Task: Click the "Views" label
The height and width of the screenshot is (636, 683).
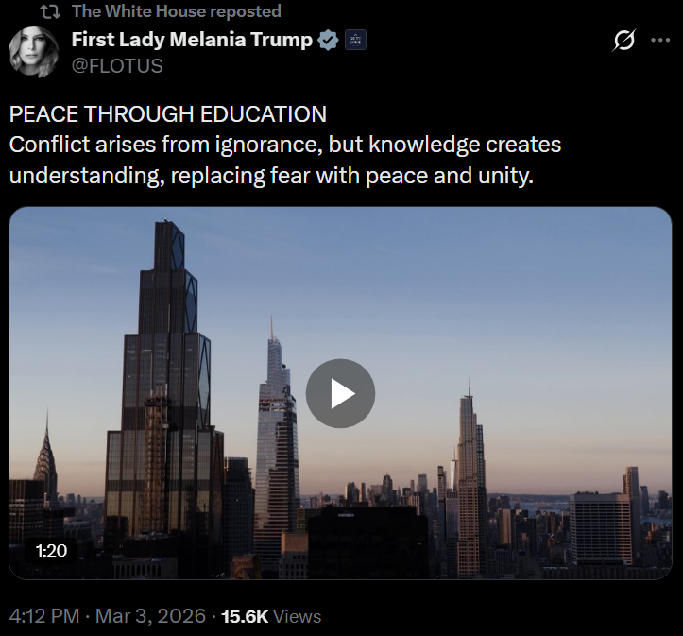Action: (298, 617)
